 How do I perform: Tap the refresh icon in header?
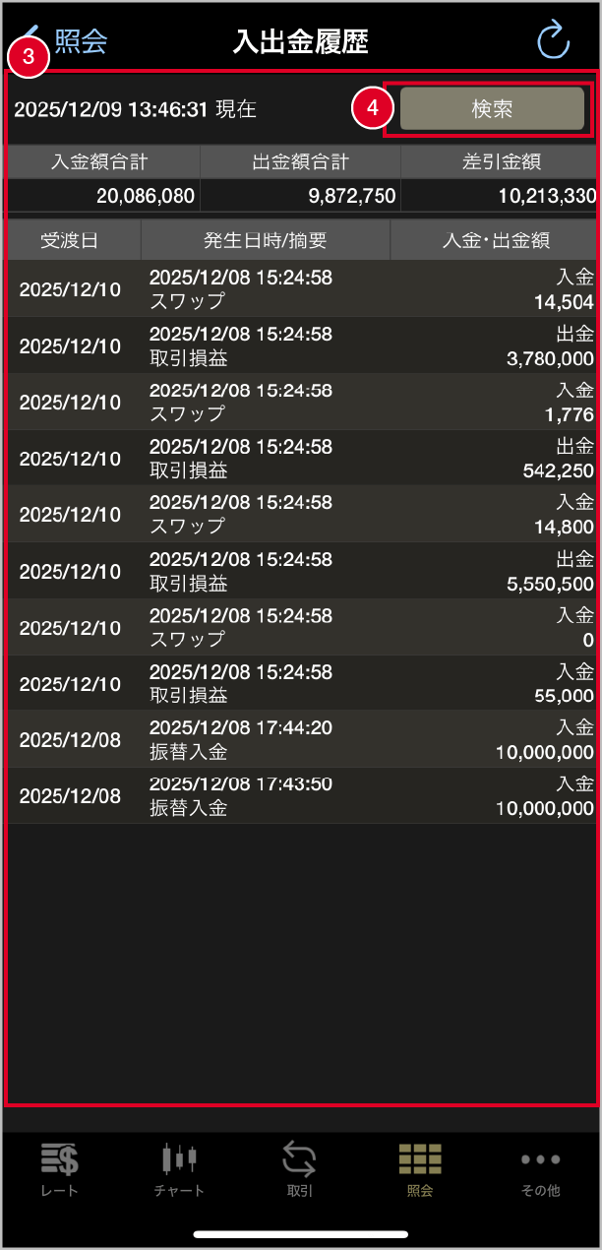(x=554, y=40)
